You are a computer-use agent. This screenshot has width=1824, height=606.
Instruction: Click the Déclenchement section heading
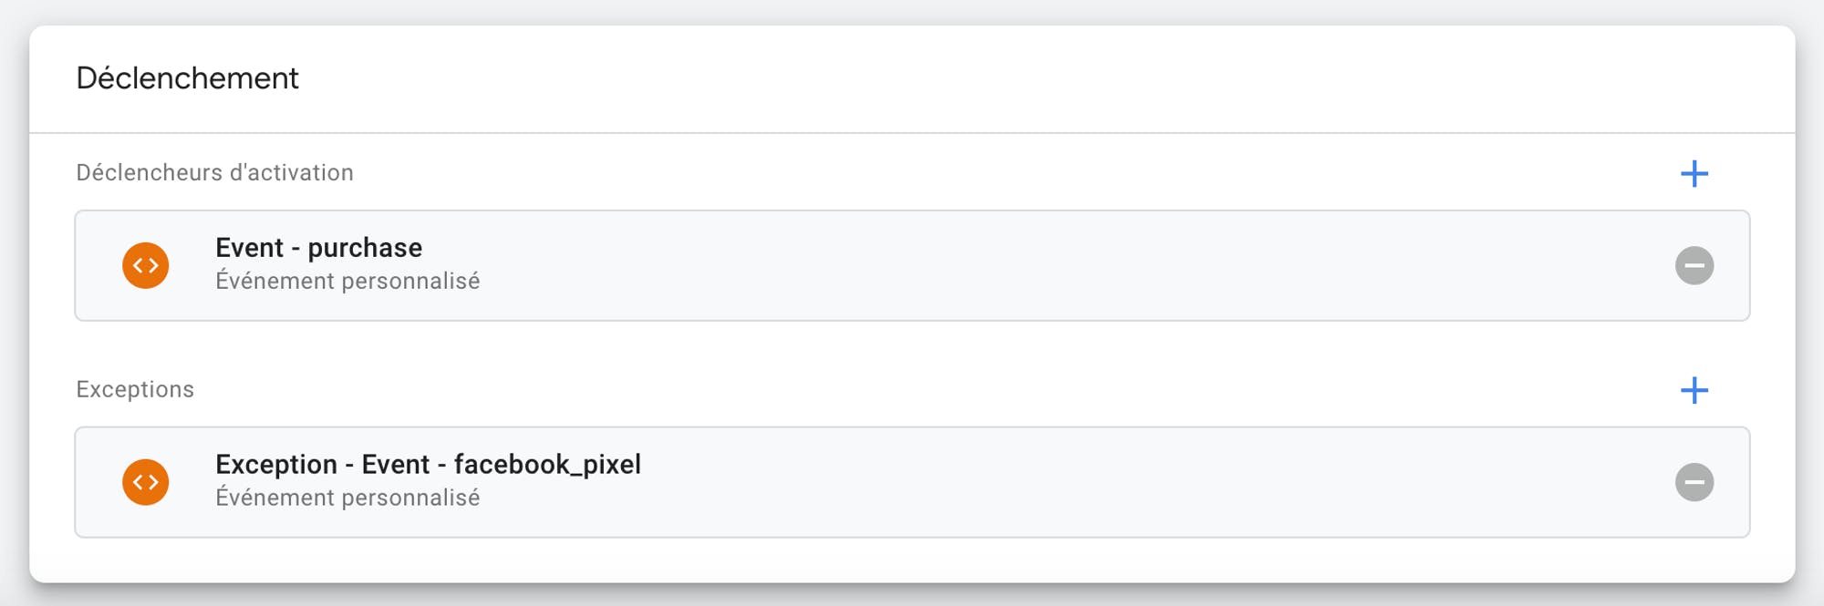187,78
